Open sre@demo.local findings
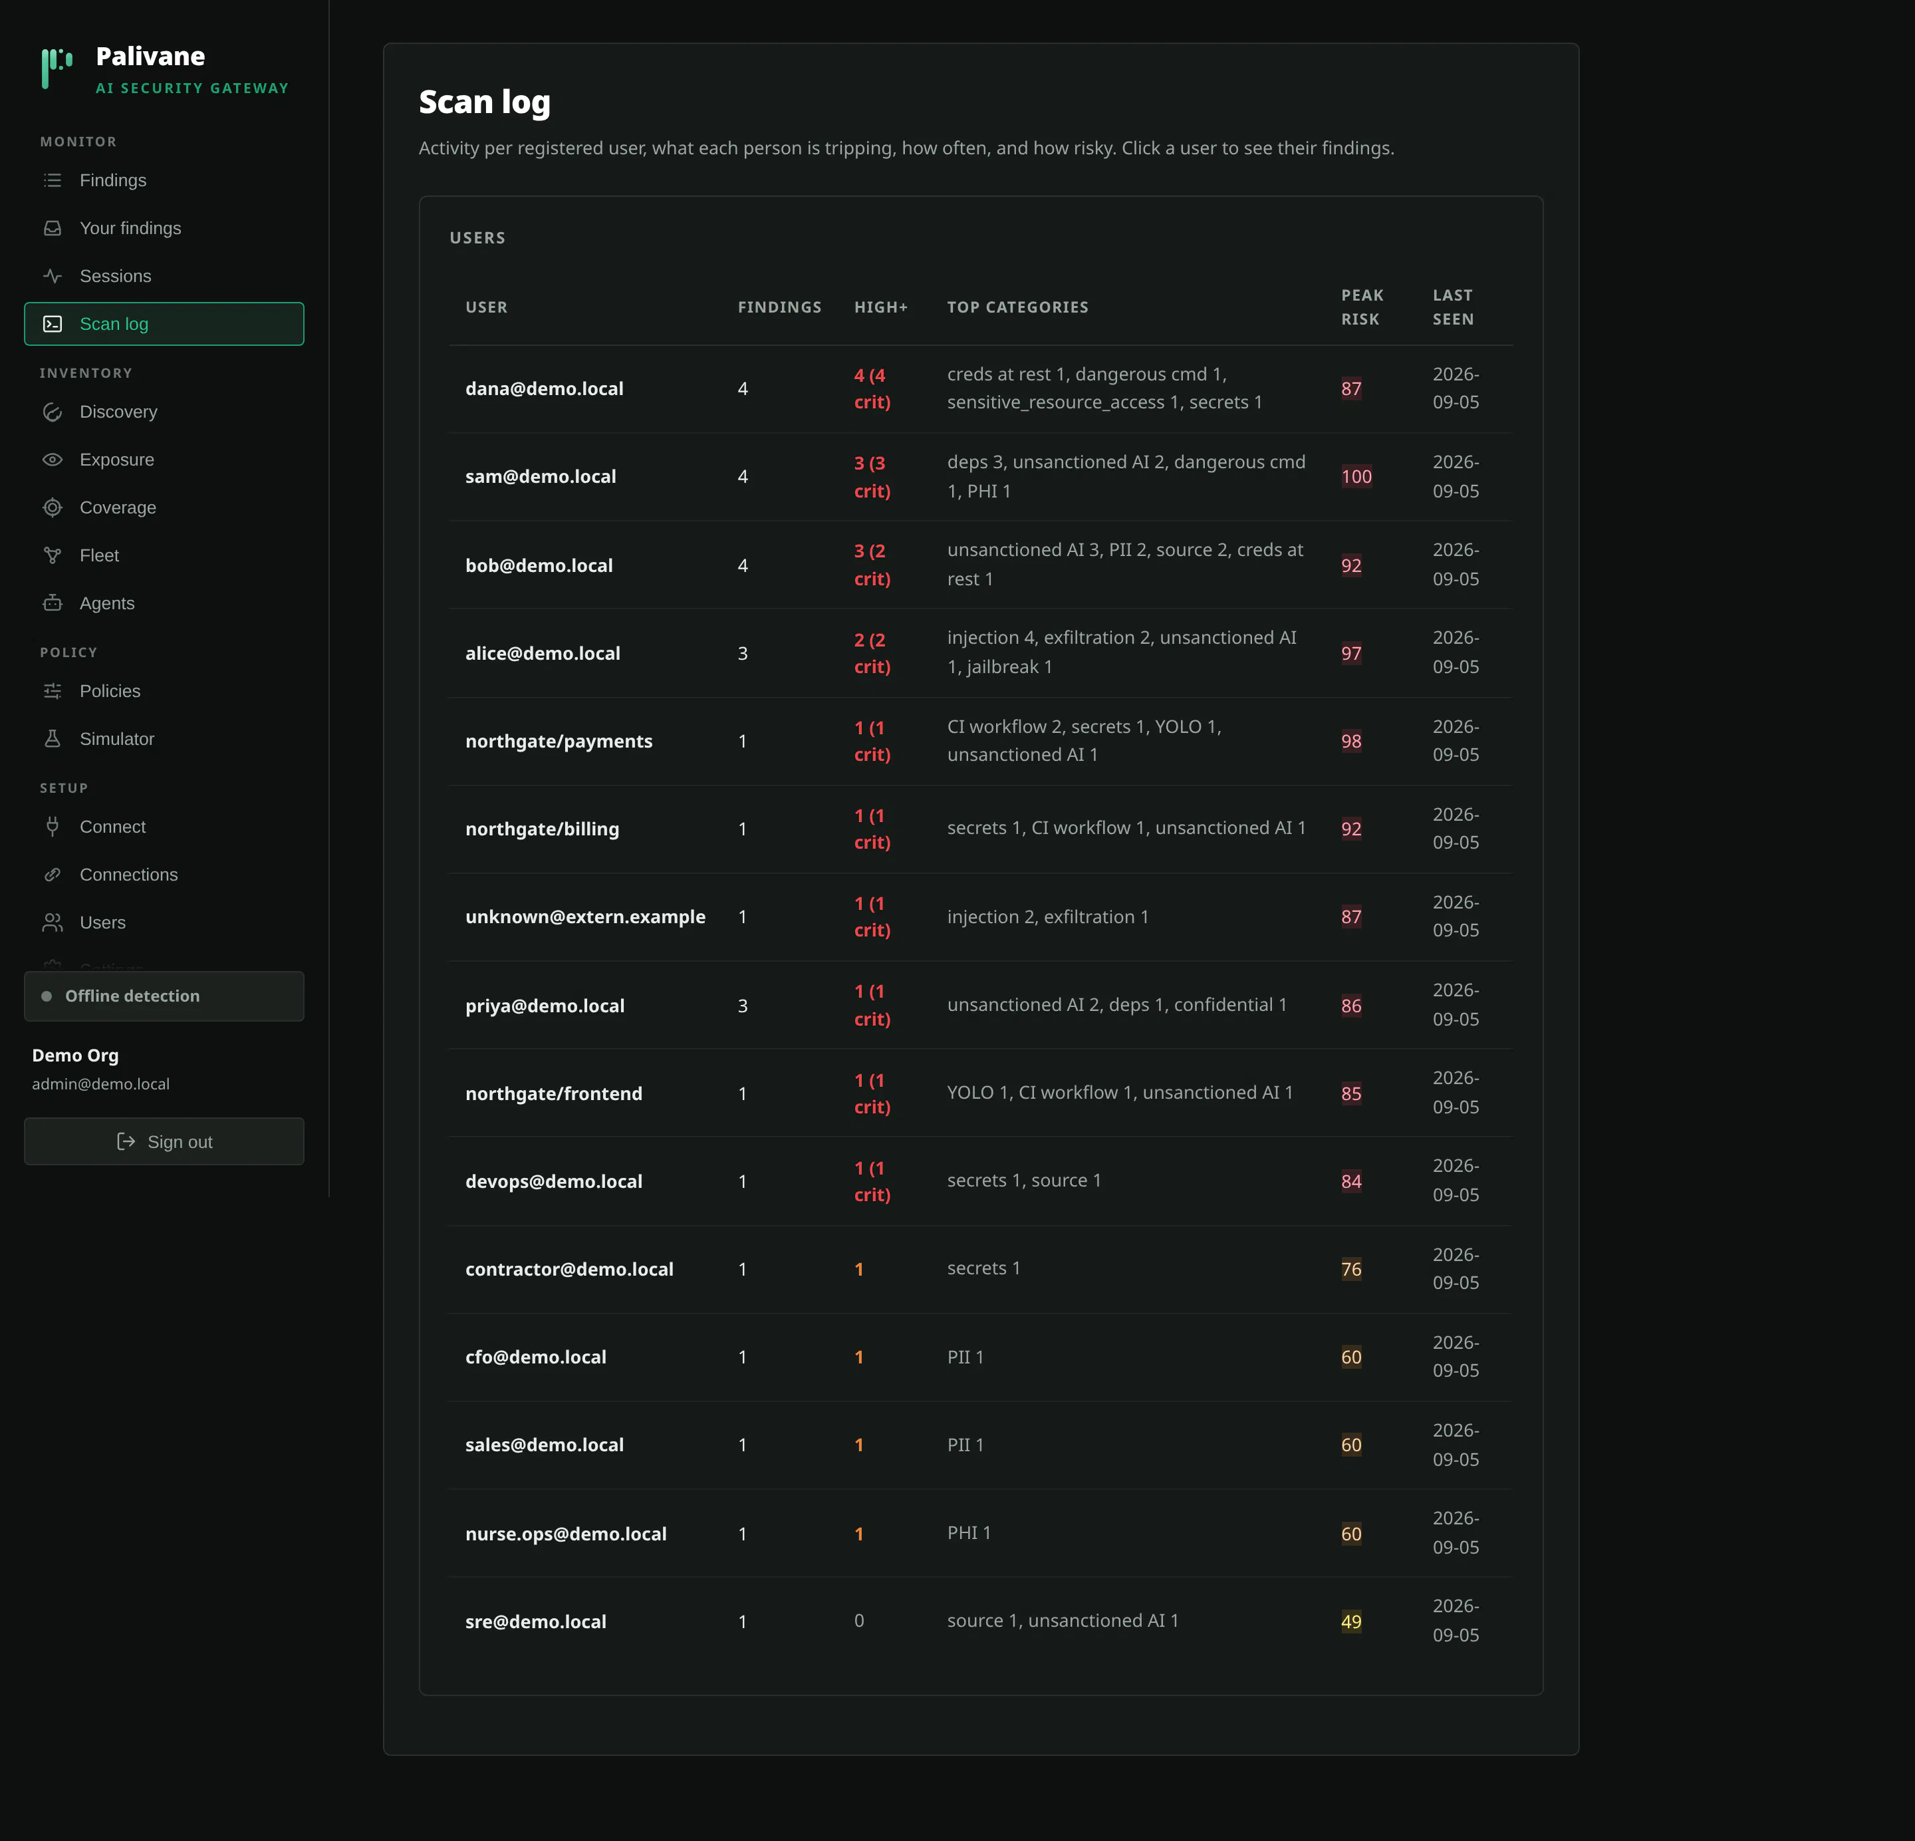 point(981,1622)
